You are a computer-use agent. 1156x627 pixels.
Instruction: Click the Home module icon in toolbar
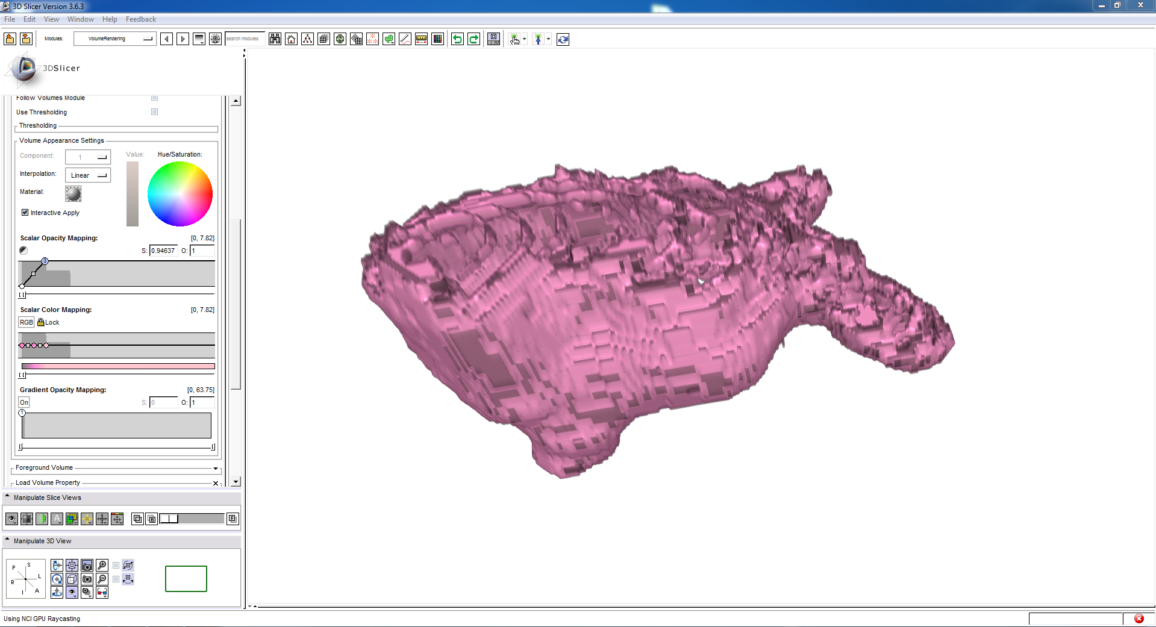tap(292, 39)
